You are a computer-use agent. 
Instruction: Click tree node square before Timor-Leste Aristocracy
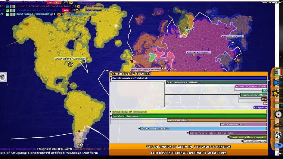coord(228,137)
